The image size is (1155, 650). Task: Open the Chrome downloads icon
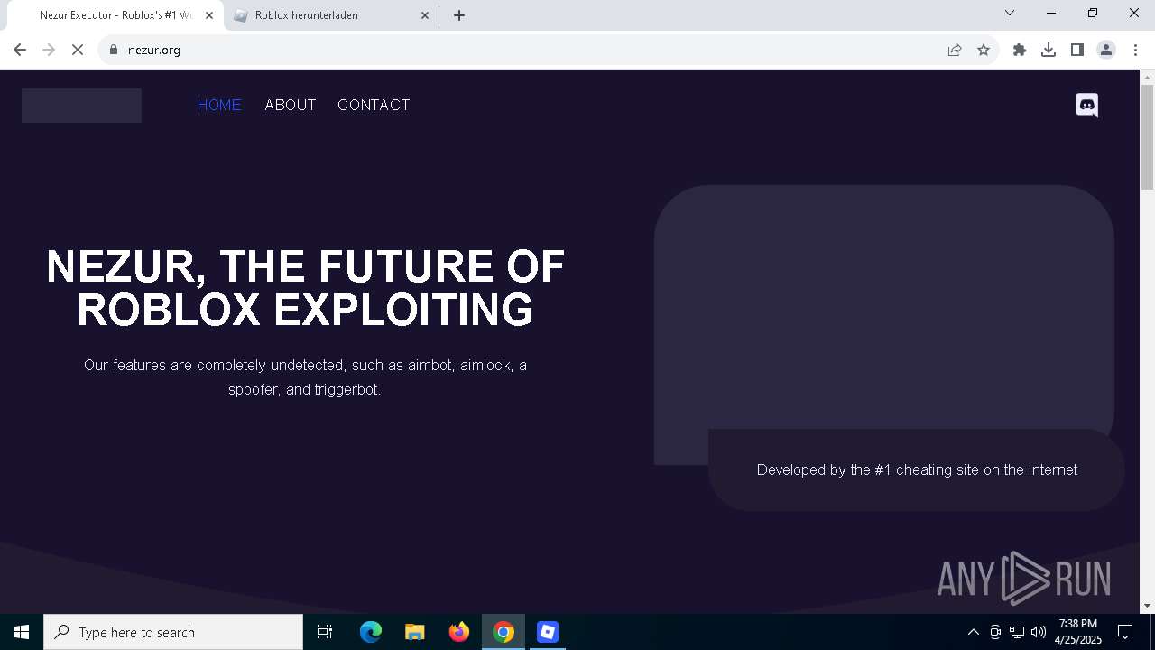pyautogui.click(x=1049, y=50)
